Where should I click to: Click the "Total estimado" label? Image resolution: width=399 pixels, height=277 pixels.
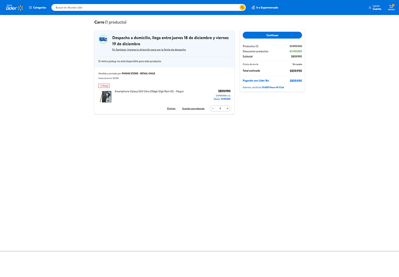tap(252, 71)
